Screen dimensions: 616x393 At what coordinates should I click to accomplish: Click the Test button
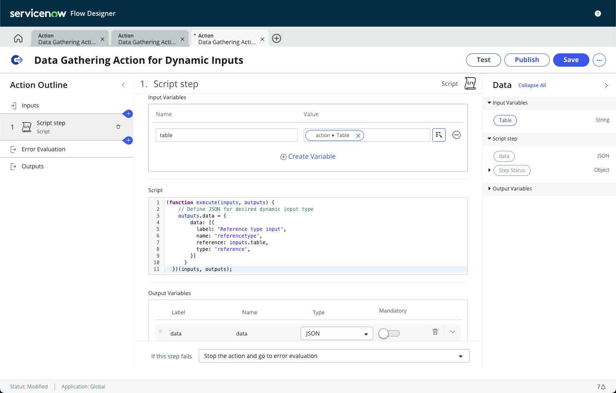click(x=484, y=60)
